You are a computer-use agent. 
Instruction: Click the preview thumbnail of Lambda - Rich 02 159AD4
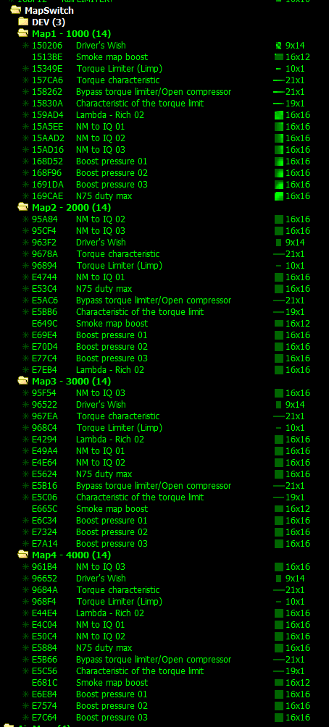[x=278, y=115]
